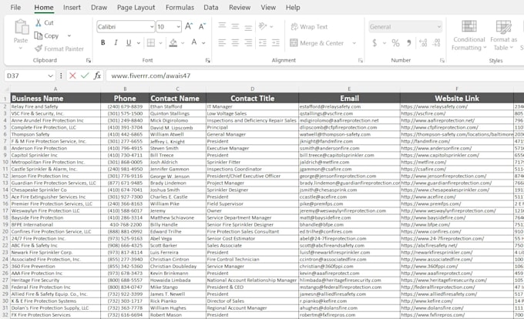This screenshot has height=319, width=524.
Task: Align text right
Action: 248,42
